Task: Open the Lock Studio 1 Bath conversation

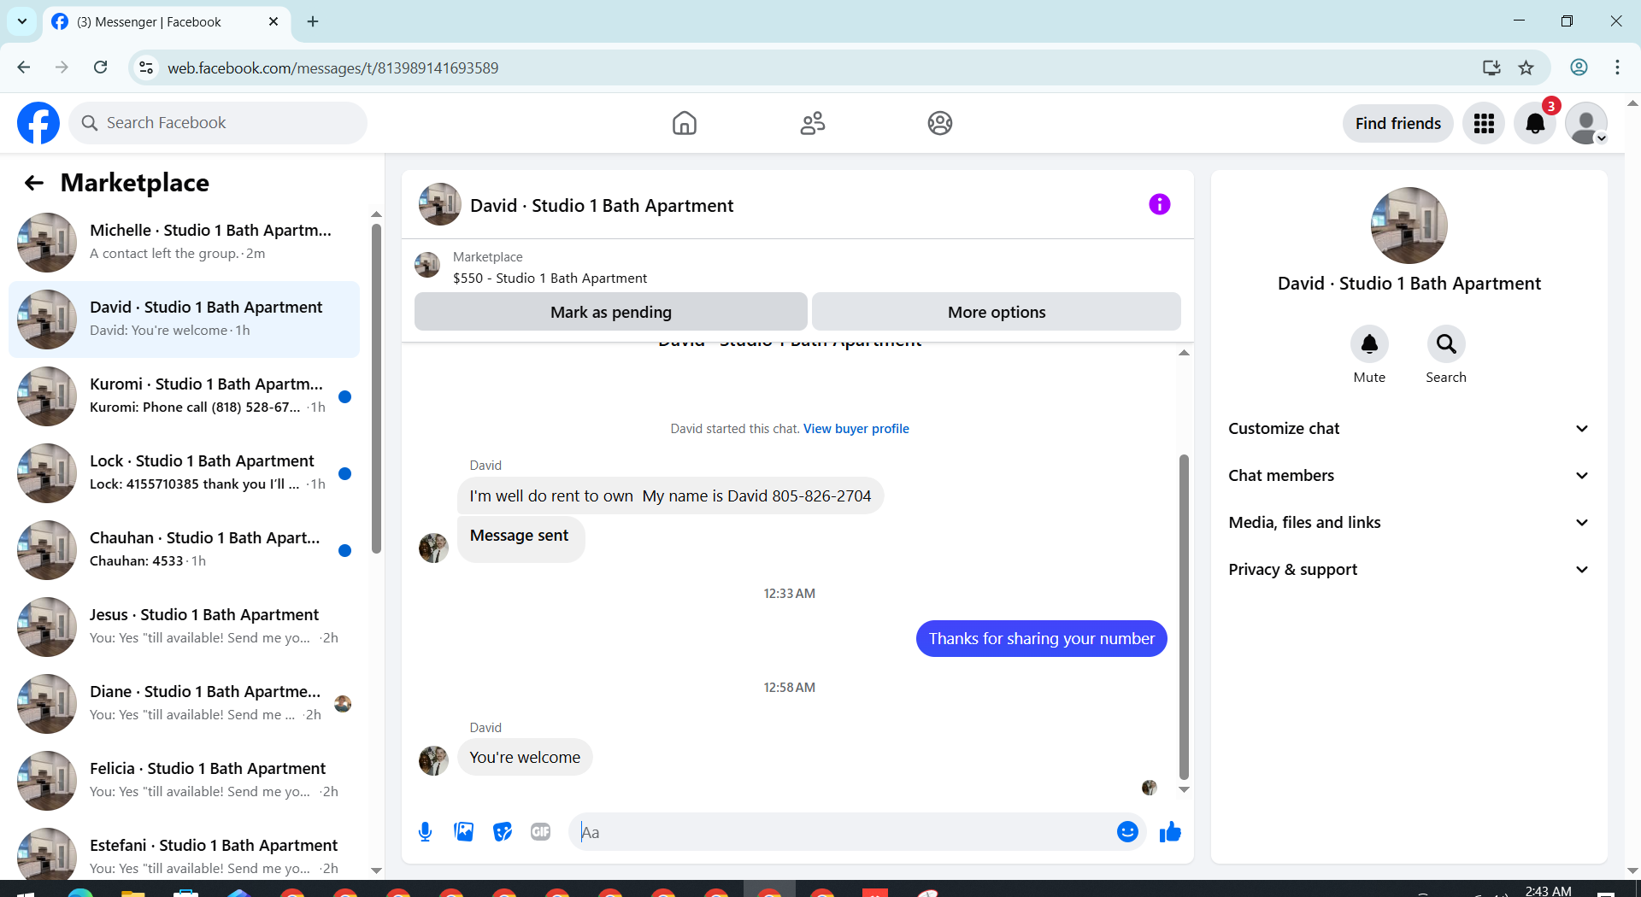Action: tap(184, 473)
